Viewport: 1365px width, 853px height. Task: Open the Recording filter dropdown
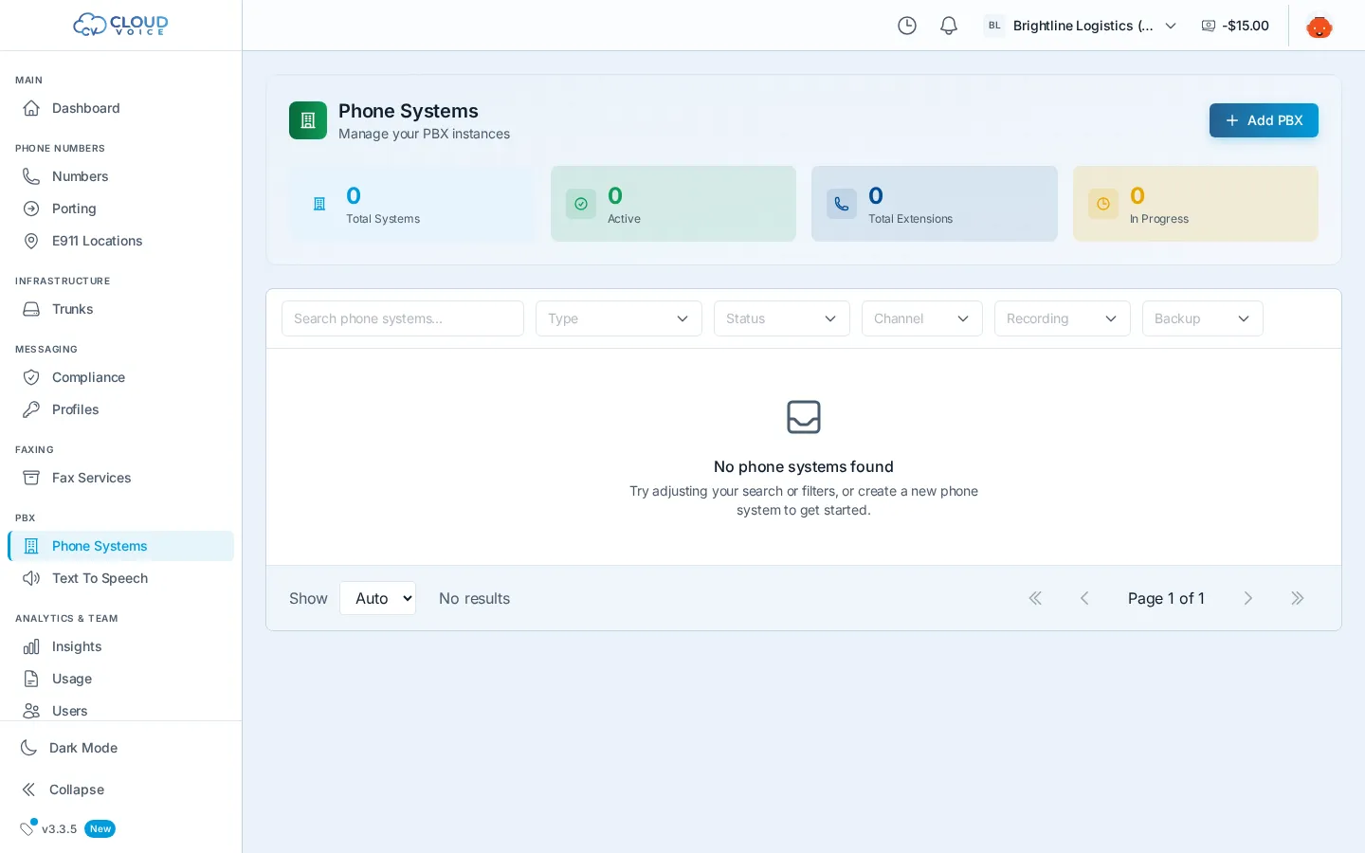1063,318
